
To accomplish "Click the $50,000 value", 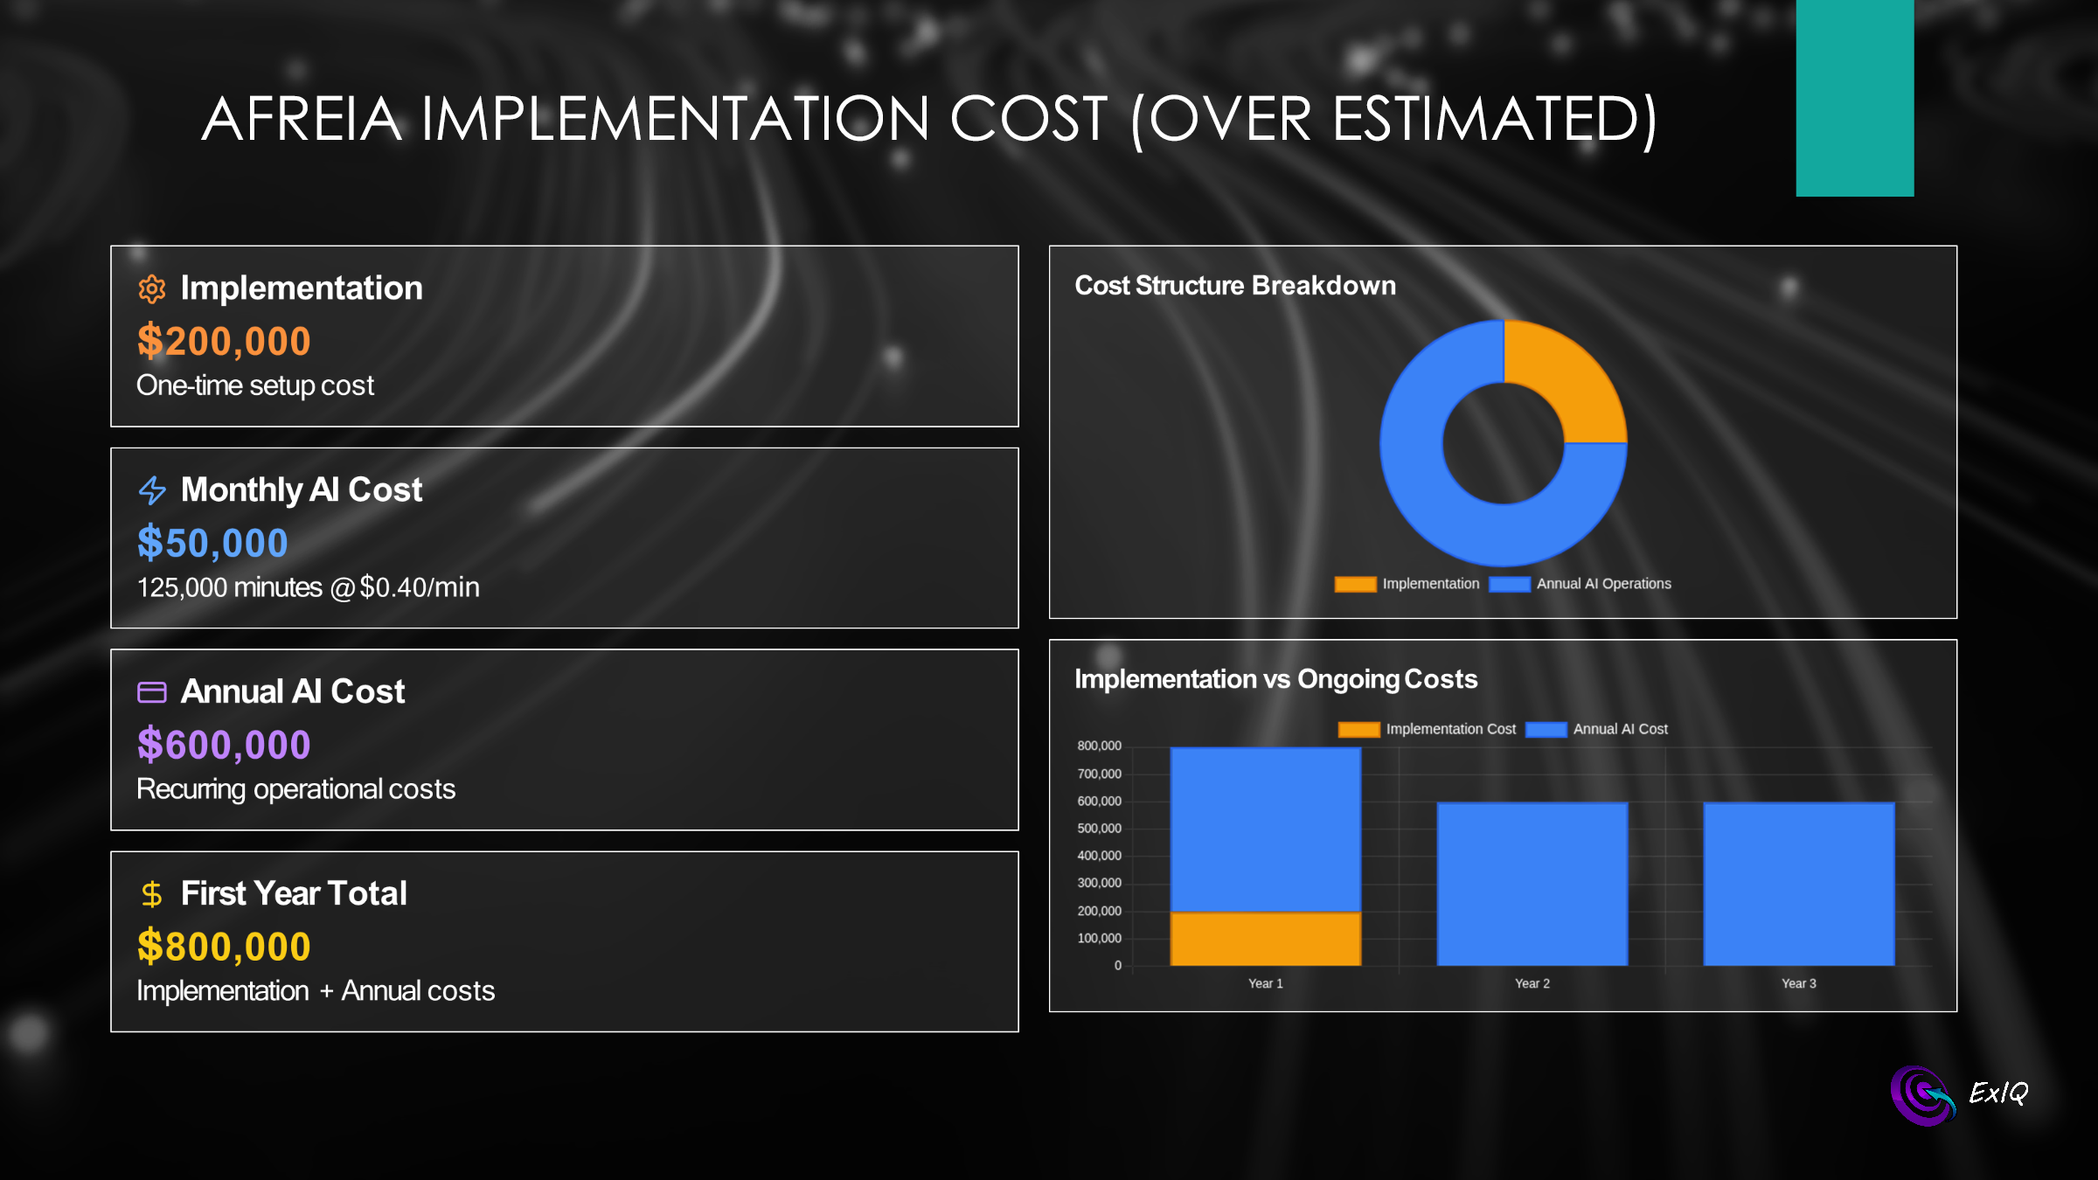I will (212, 543).
